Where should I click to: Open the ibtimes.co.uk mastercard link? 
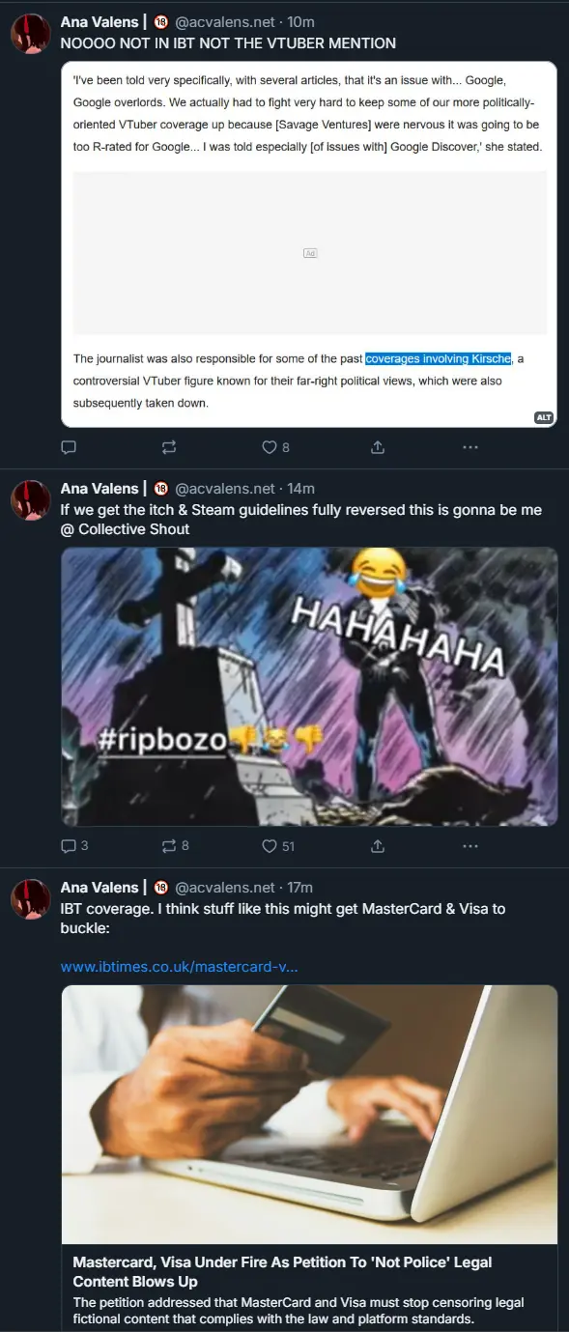[x=179, y=966]
